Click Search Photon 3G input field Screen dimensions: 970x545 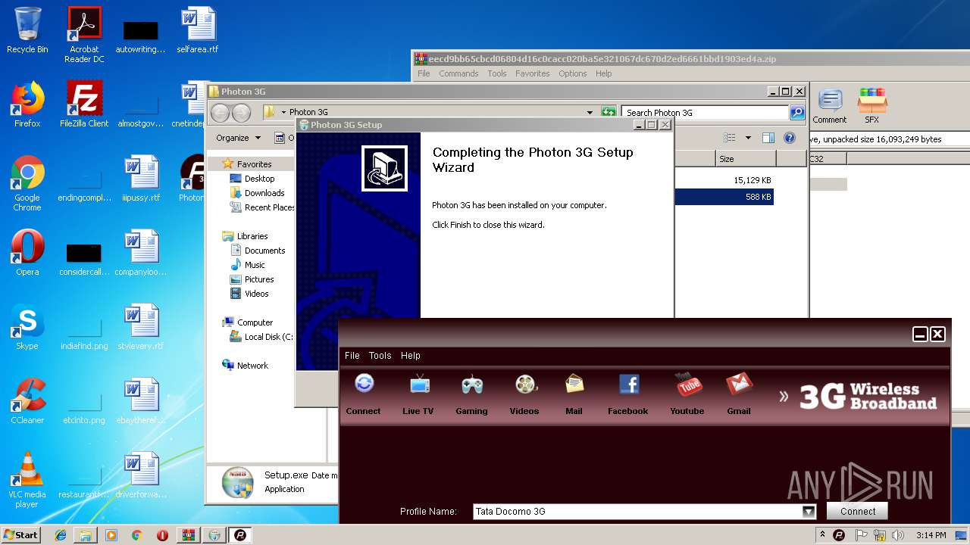click(x=705, y=113)
